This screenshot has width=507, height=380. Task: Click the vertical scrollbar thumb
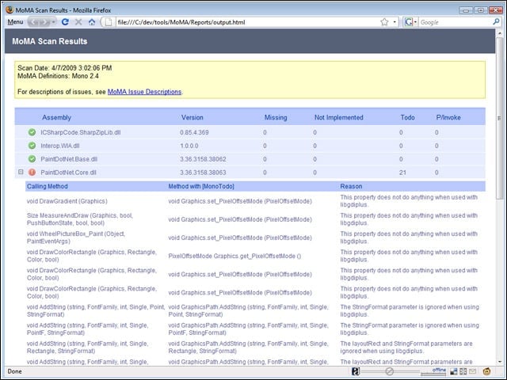(x=500, y=118)
